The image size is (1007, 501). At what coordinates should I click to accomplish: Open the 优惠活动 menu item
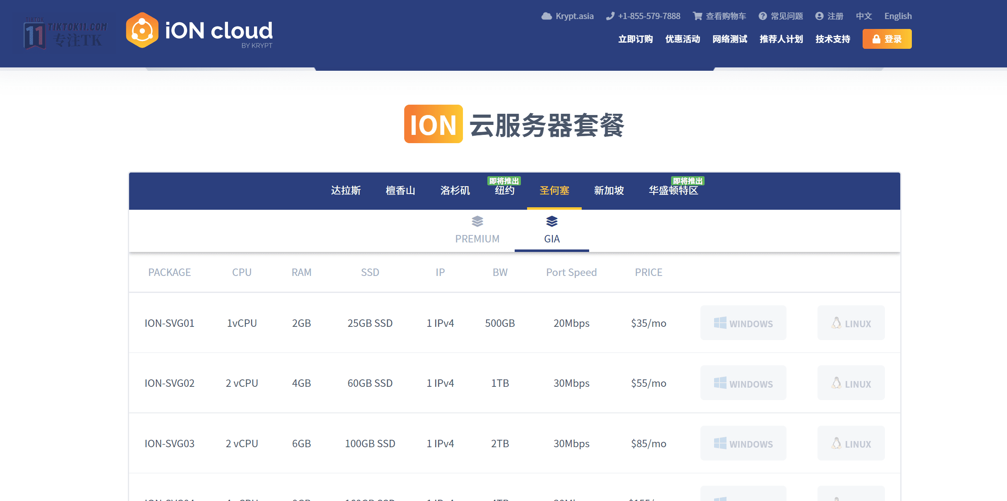(x=683, y=39)
